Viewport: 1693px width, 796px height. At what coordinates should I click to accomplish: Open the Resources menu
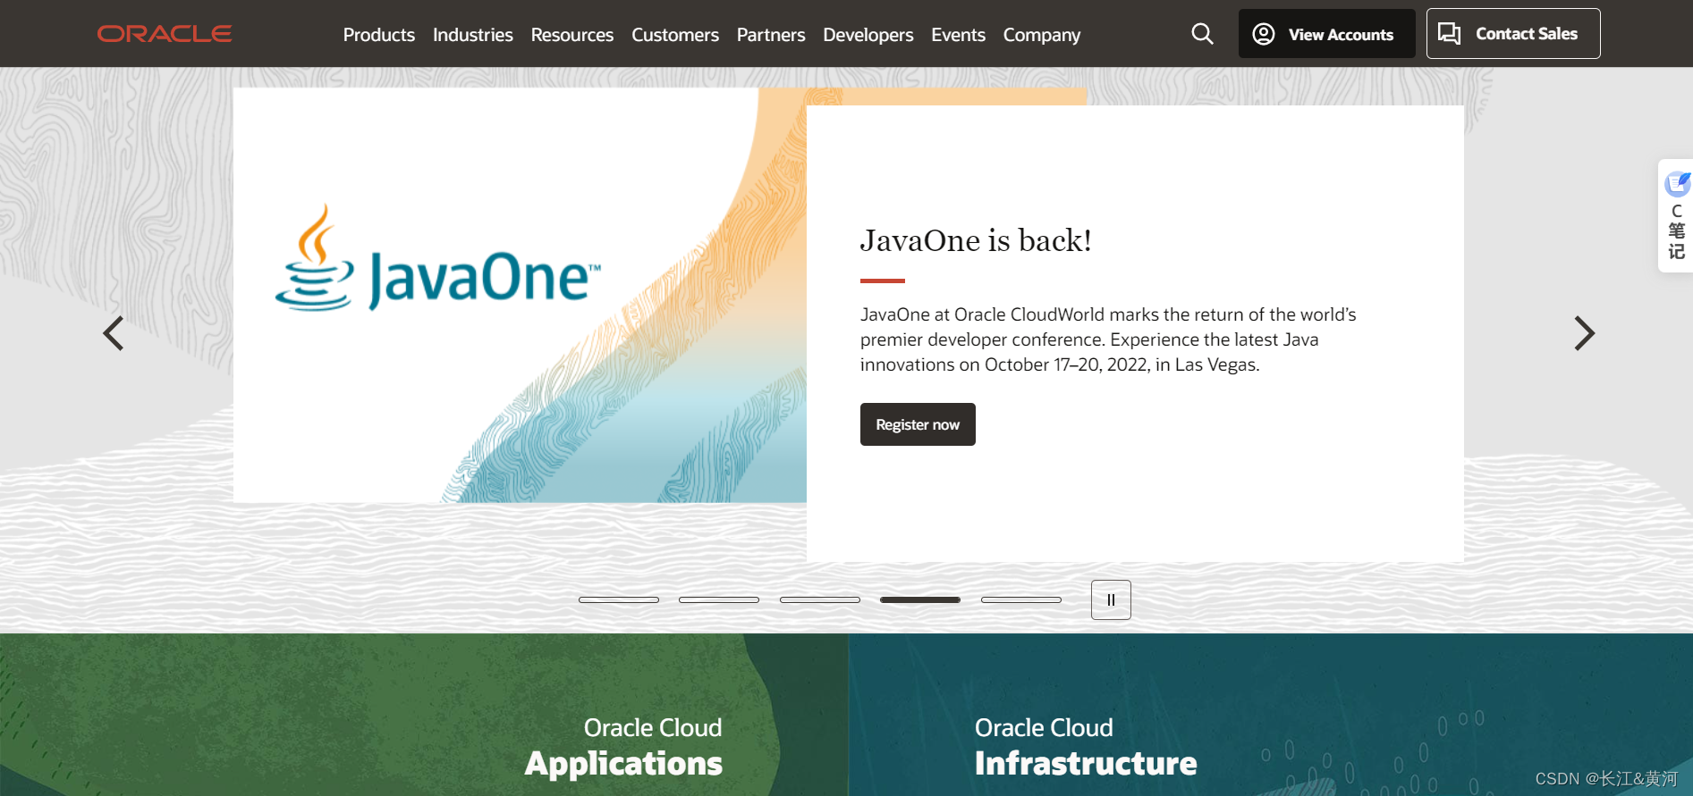click(572, 35)
